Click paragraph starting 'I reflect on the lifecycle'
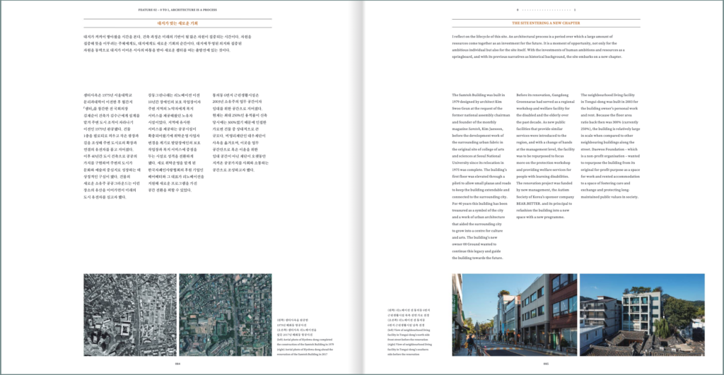This screenshot has height=375, width=724. tap(539, 47)
